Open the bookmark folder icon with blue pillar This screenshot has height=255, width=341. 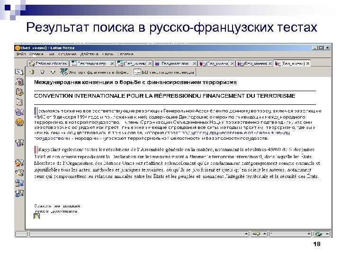(19, 183)
